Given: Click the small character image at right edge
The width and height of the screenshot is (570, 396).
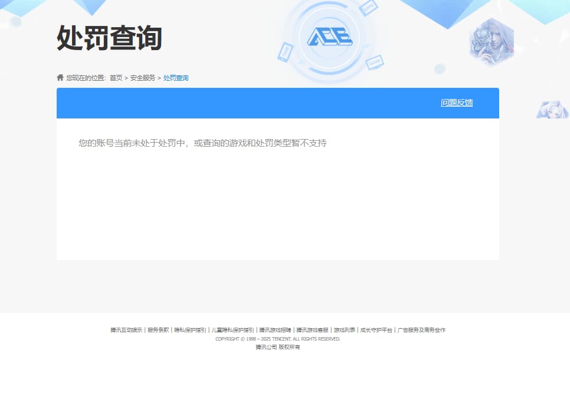Looking at the screenshot, I should coord(552,110).
